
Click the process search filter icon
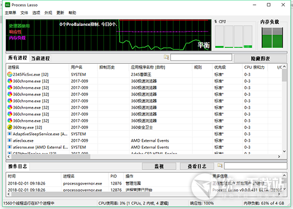(x=167, y=57)
